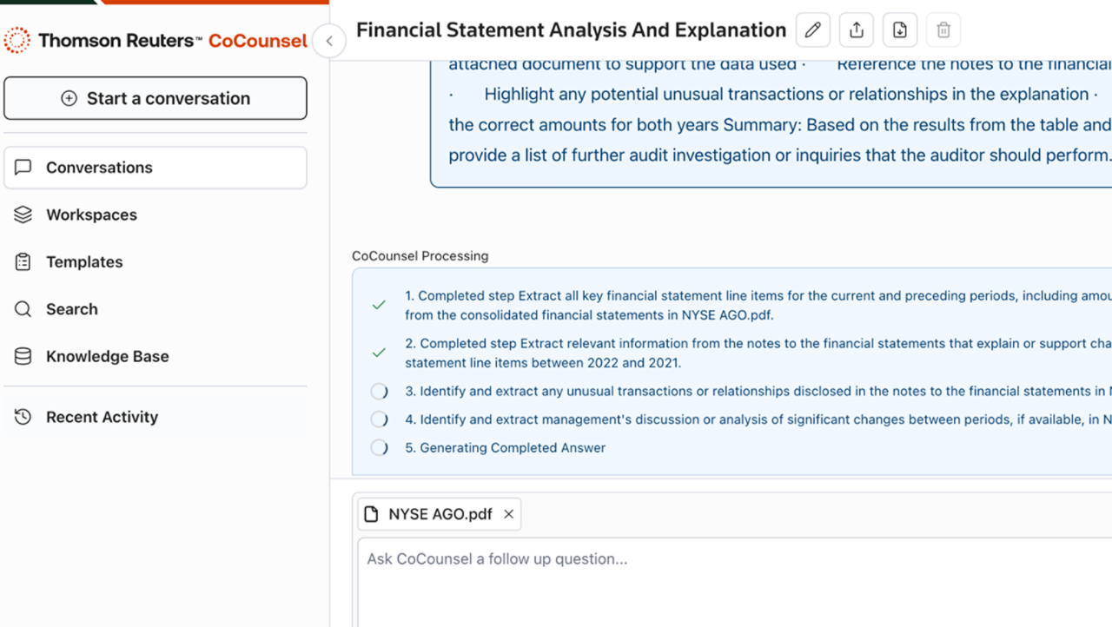Click the pencil edit title icon
The height and width of the screenshot is (627, 1112).
[812, 30]
